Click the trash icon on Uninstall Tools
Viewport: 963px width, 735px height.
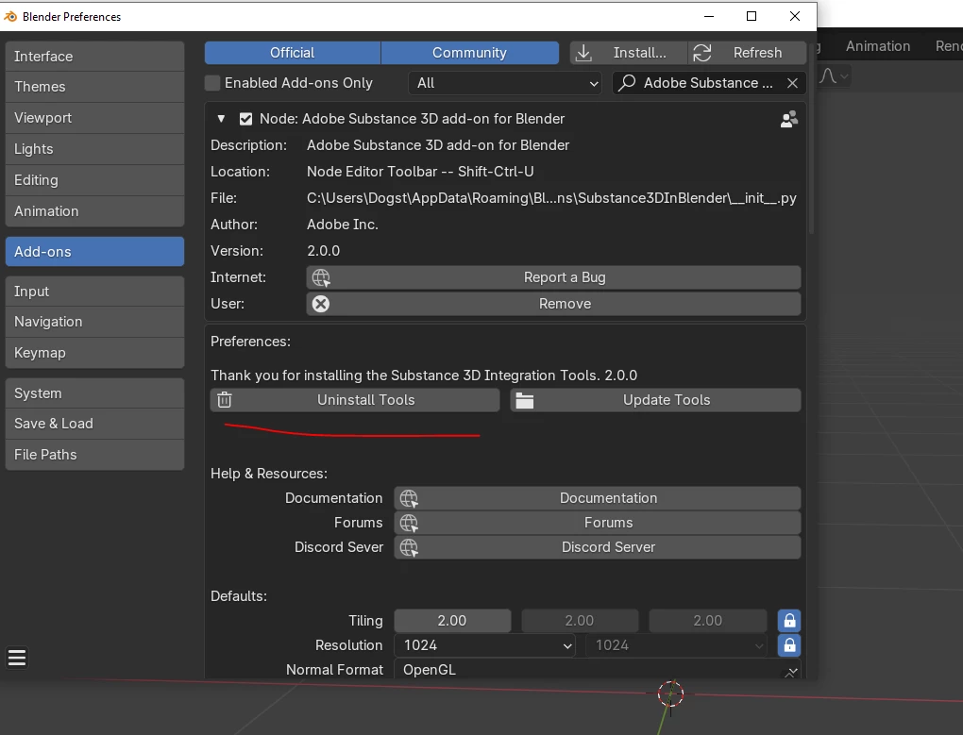point(225,400)
